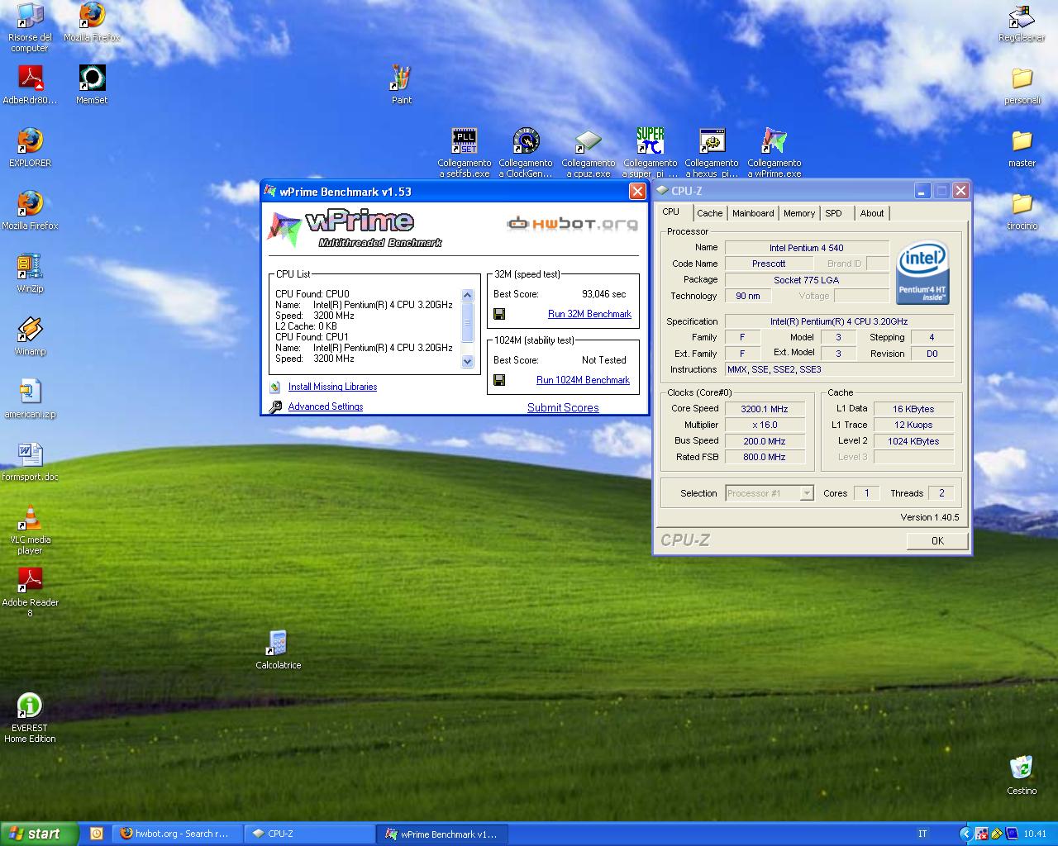This screenshot has height=846, width=1058.
Task: Open Collegamento a cpuz.exe shortcut
Action: (588, 153)
